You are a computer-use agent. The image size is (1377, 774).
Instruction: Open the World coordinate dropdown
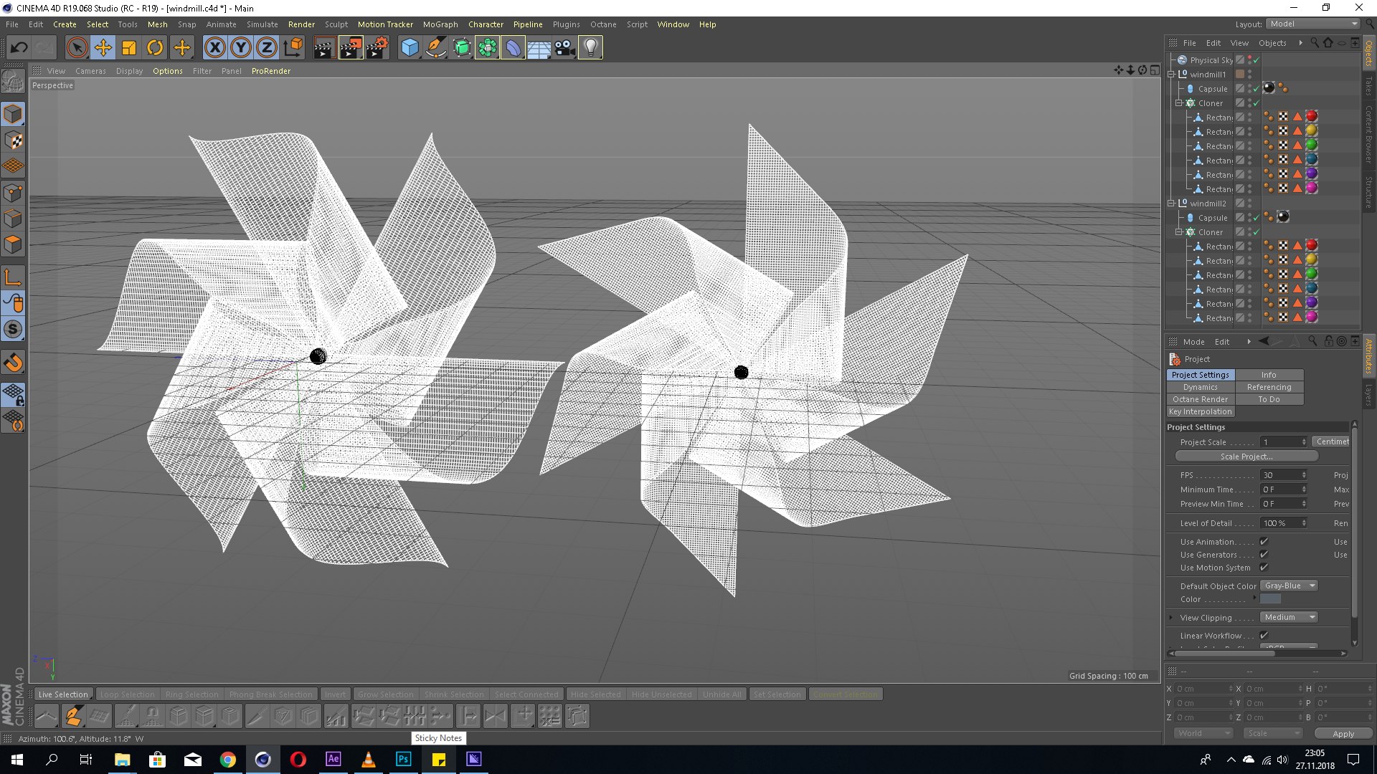1203,734
